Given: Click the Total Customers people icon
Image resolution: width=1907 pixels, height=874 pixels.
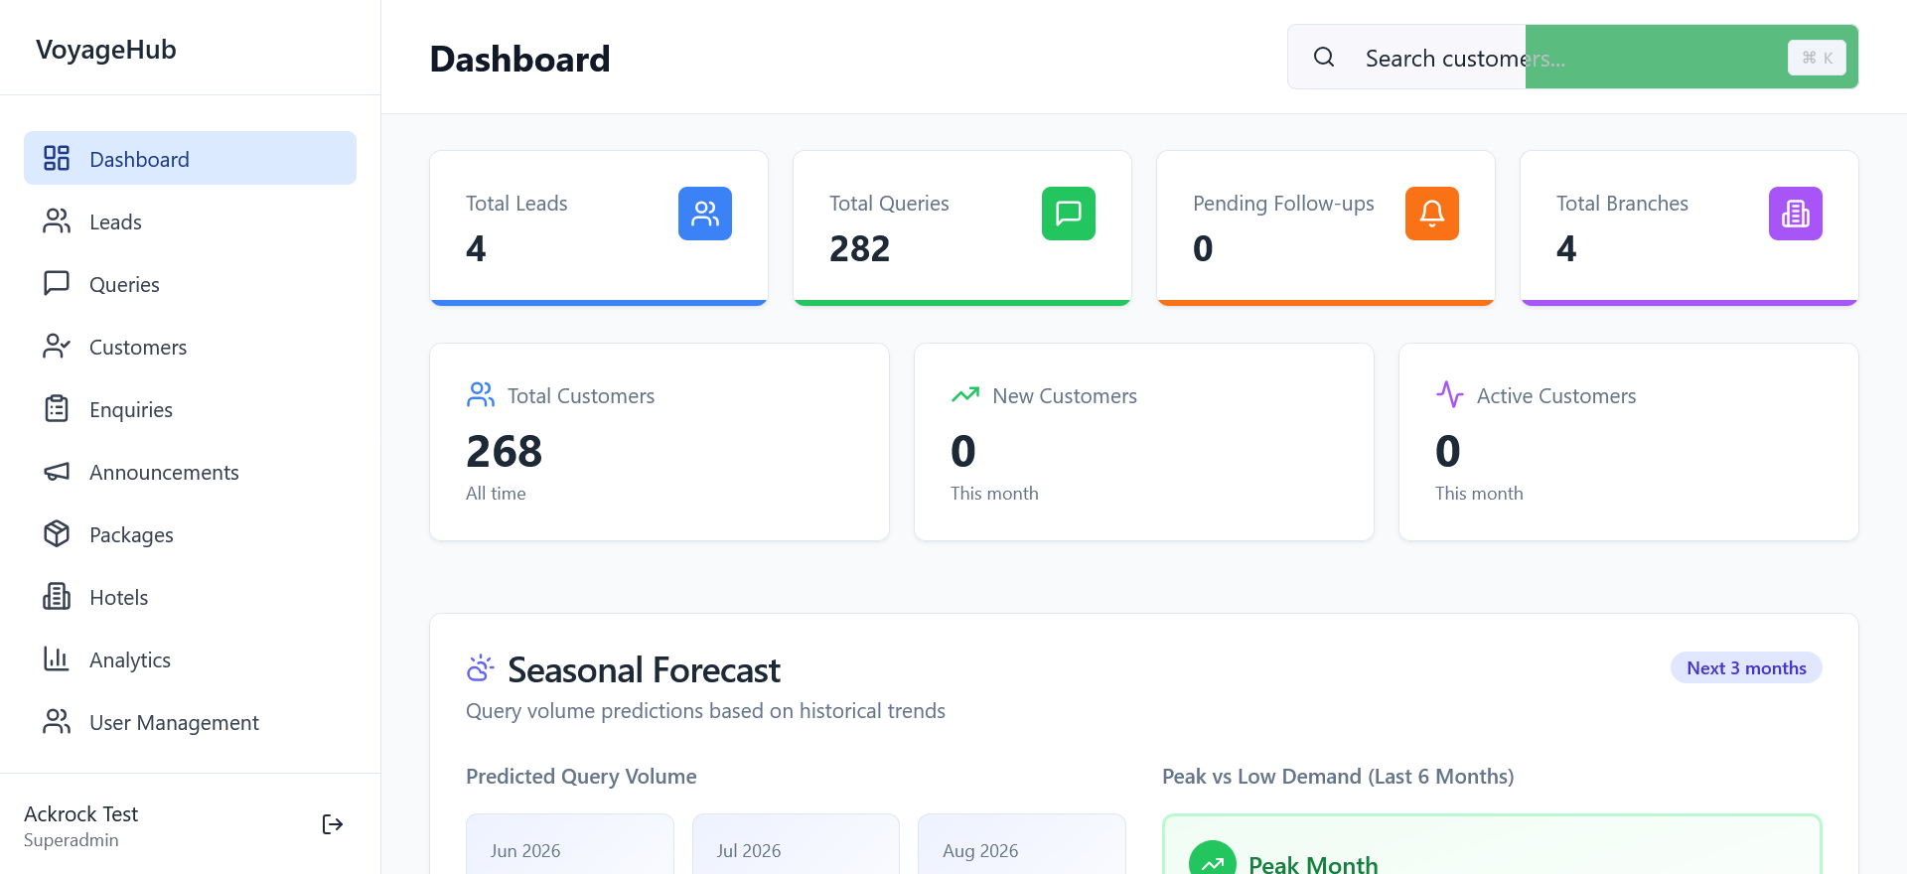Looking at the screenshot, I should point(481,395).
